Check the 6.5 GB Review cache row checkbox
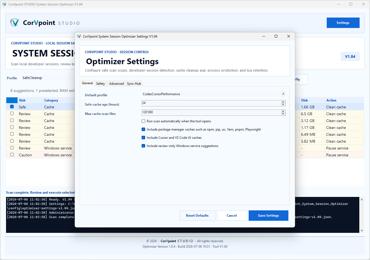 pyautogui.click(x=12, y=114)
